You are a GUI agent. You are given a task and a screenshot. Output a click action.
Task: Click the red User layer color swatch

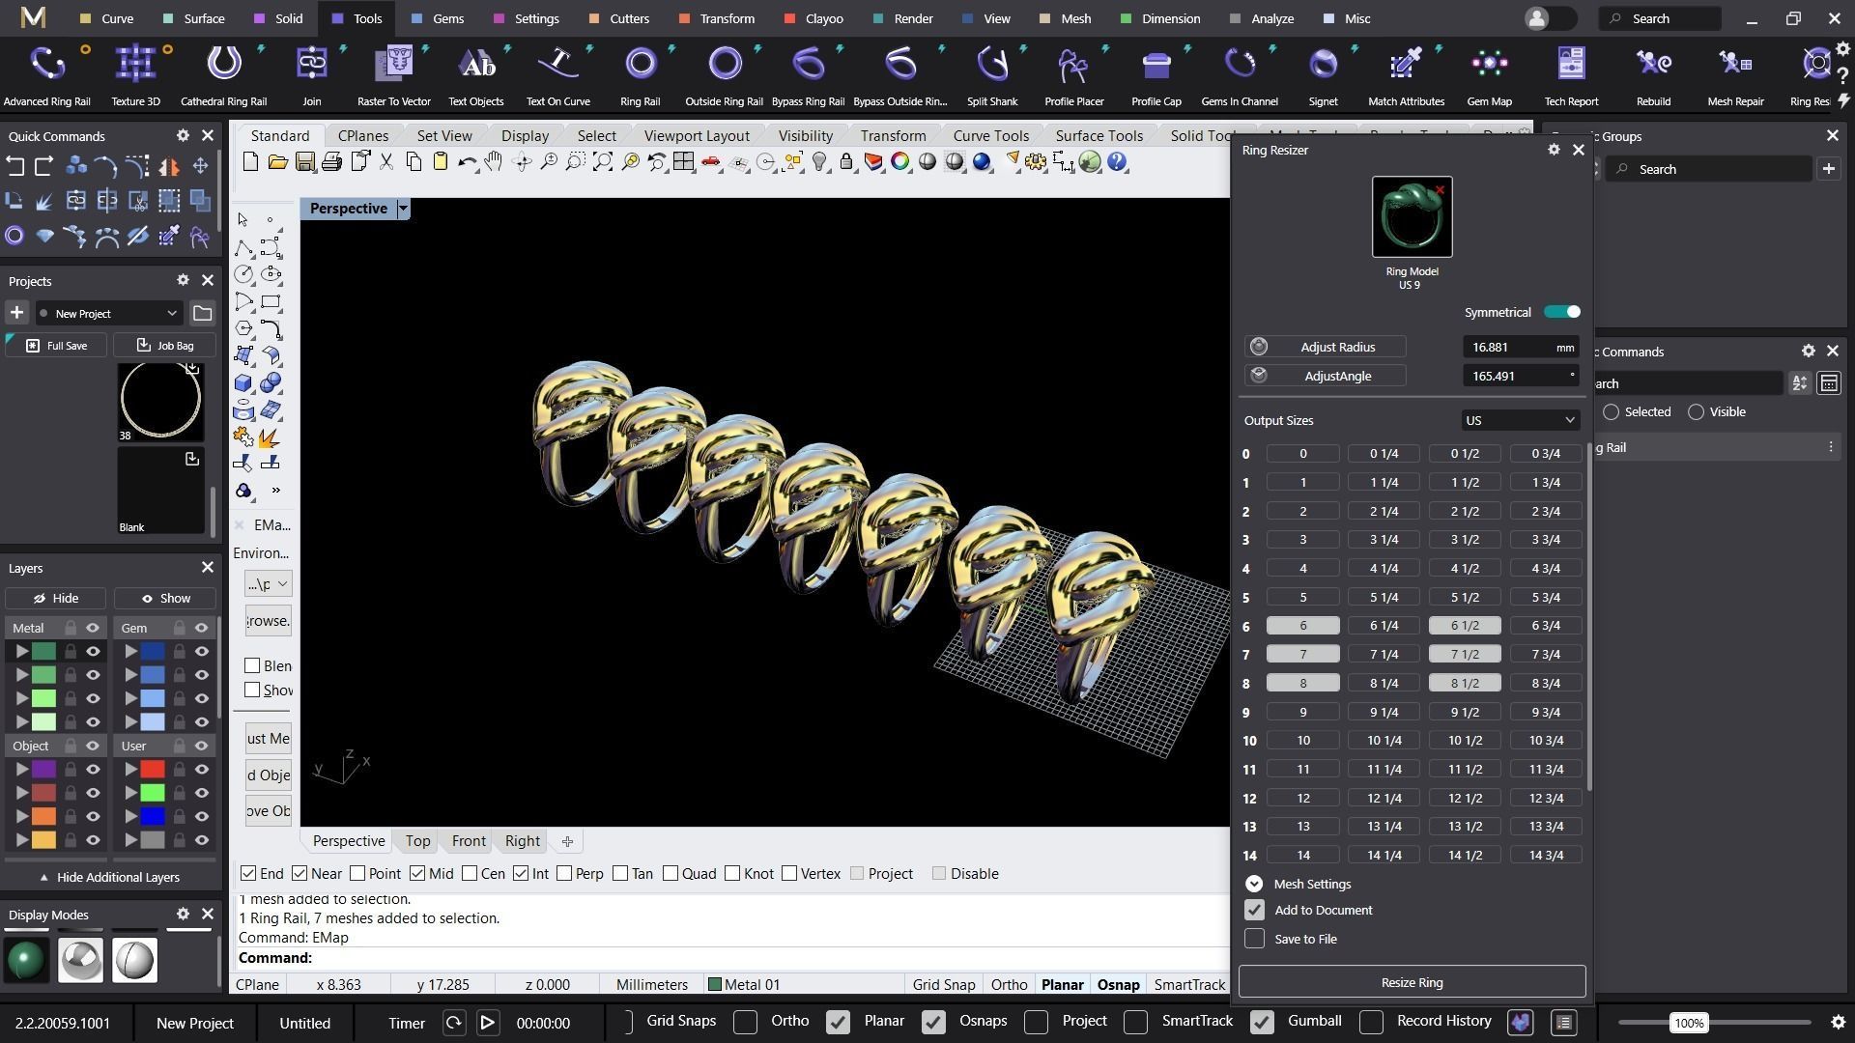[153, 770]
